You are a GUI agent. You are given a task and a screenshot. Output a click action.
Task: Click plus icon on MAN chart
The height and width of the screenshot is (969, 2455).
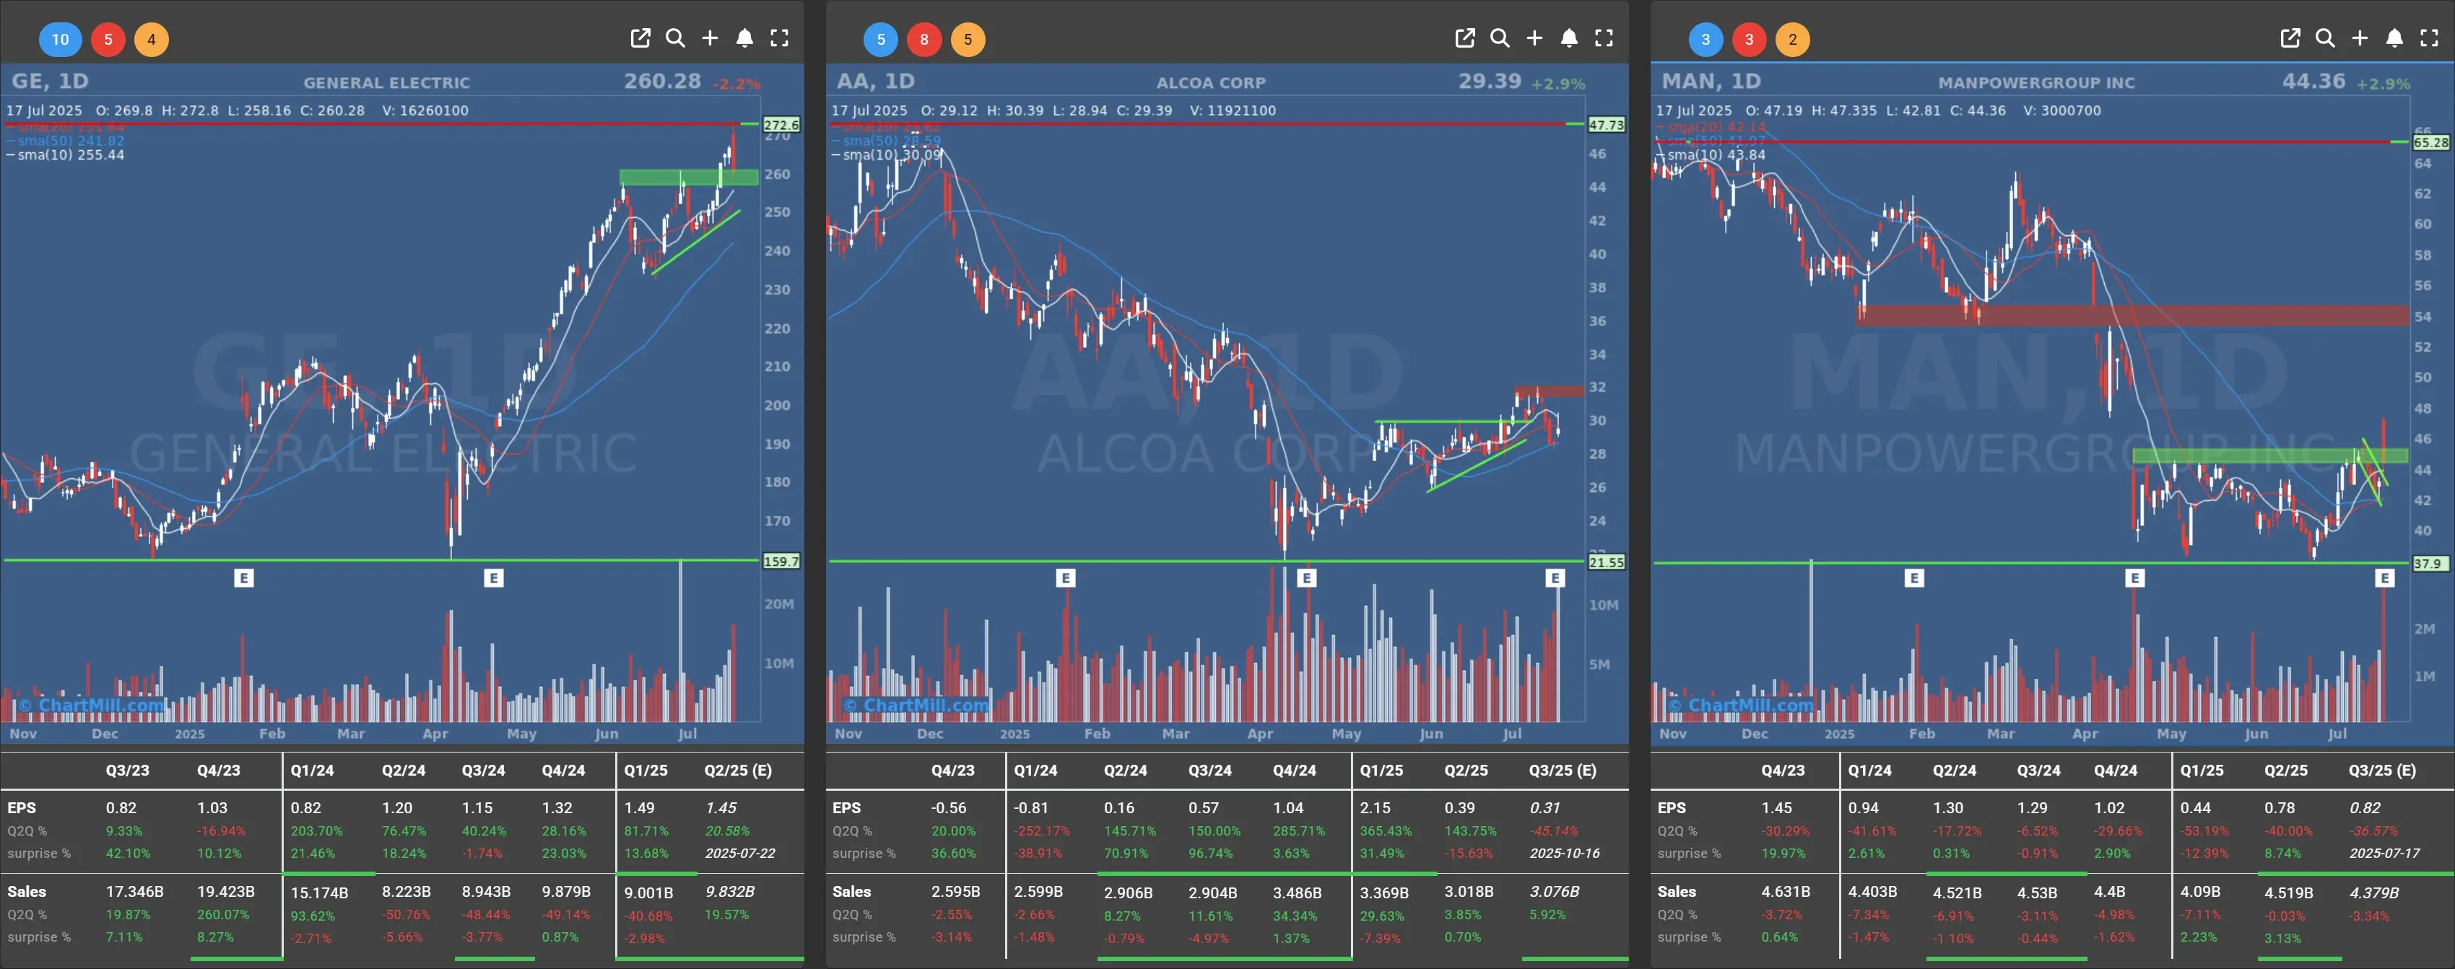pyautogui.click(x=2360, y=38)
